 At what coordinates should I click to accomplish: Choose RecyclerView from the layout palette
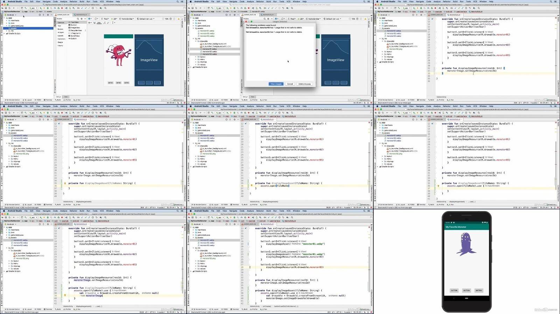[76, 30]
